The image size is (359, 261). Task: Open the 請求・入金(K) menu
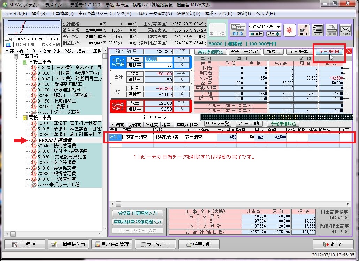click(219, 14)
